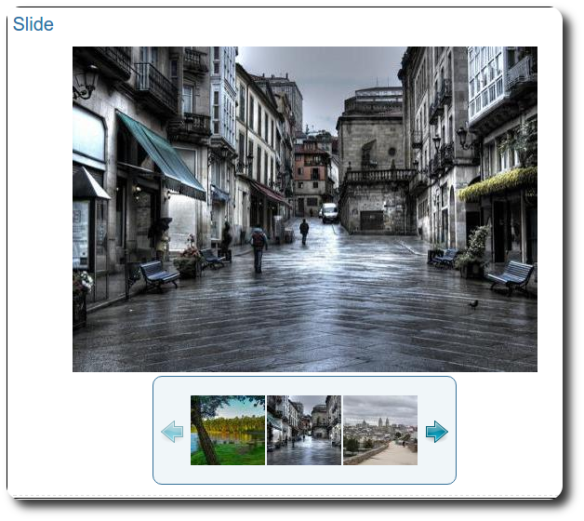Select the city panorama thumbnail

380,430
